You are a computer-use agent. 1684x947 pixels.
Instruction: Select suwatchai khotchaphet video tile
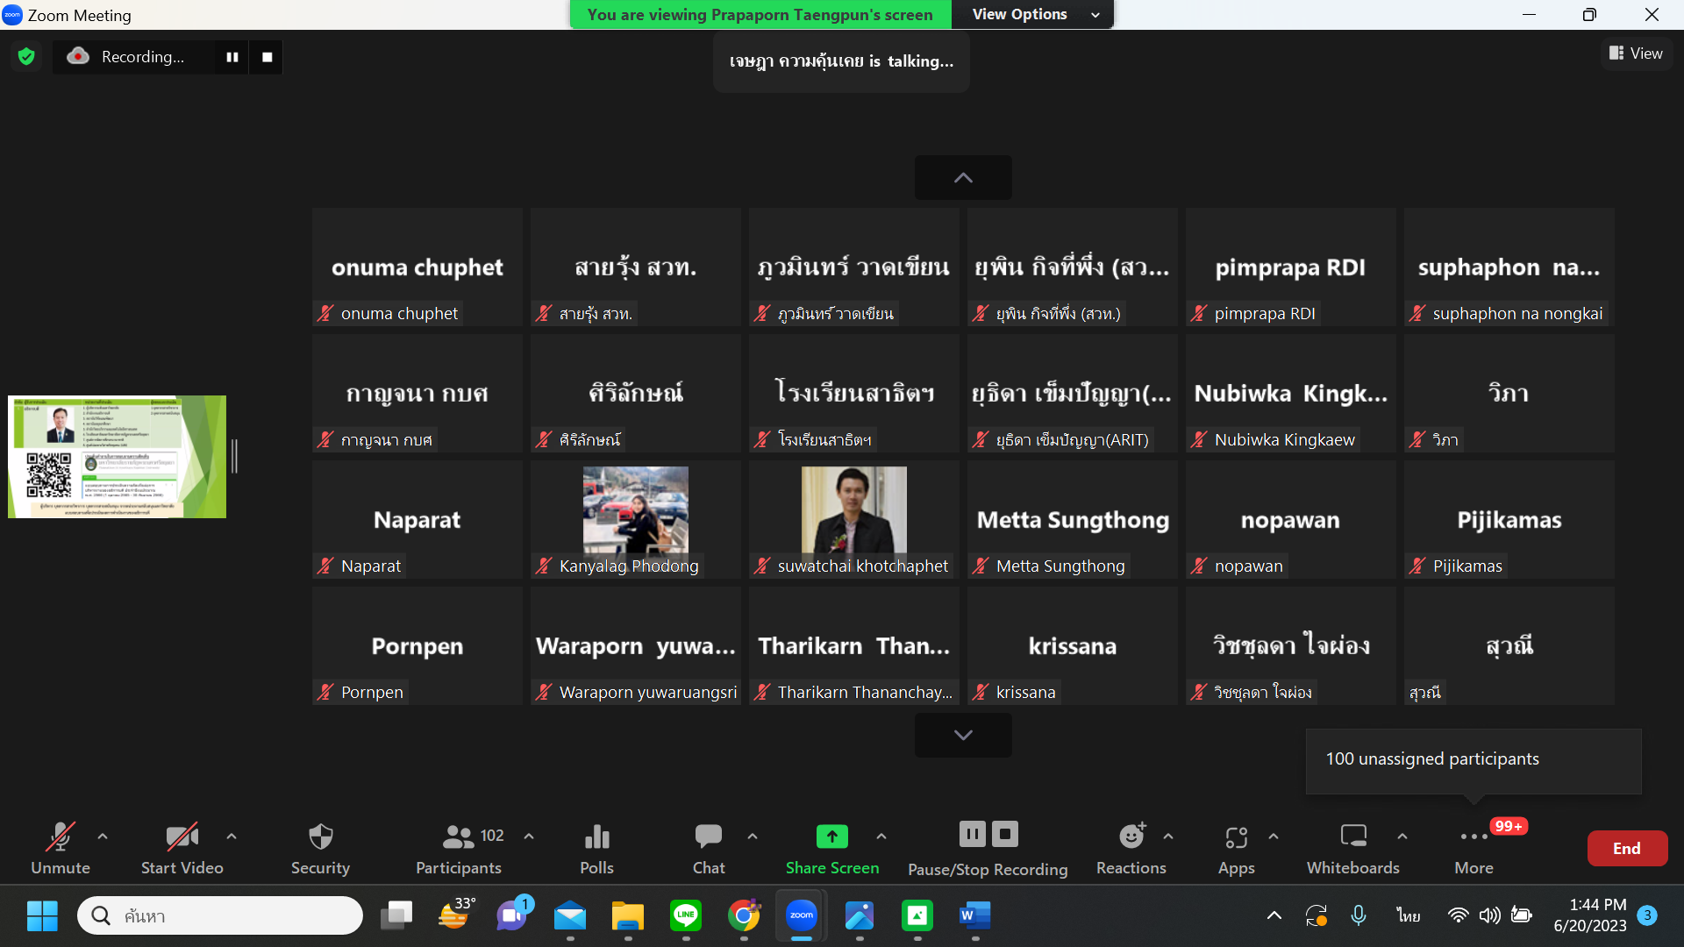point(854,520)
